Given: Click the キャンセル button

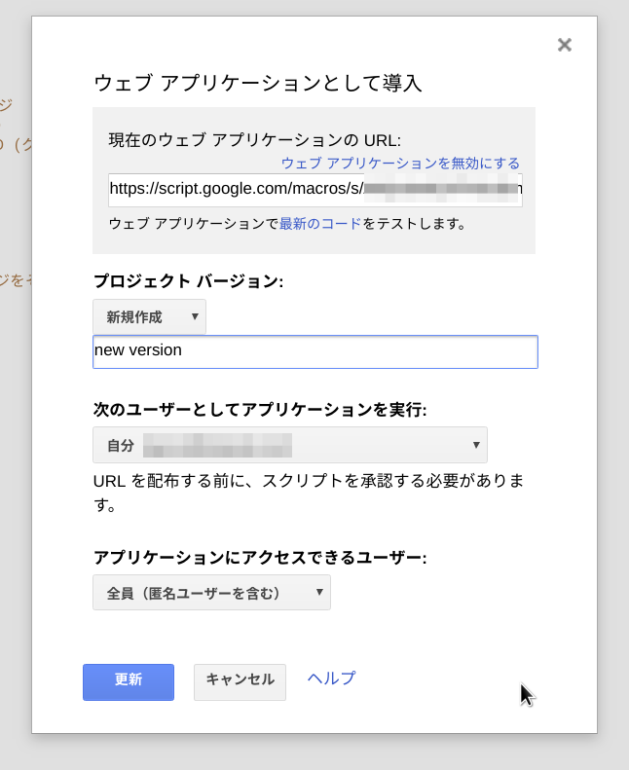Looking at the screenshot, I should coord(240,681).
